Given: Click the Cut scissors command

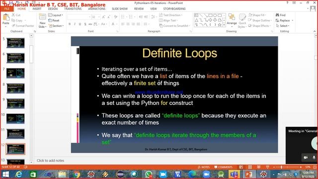Looking at the screenshot, I should [x=16, y=15].
